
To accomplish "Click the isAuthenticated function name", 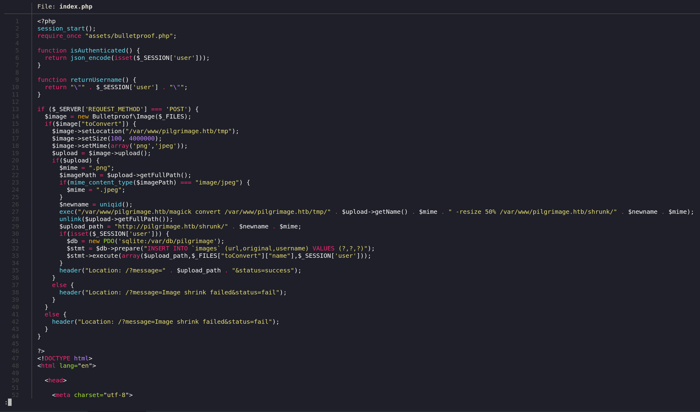I will pos(98,50).
